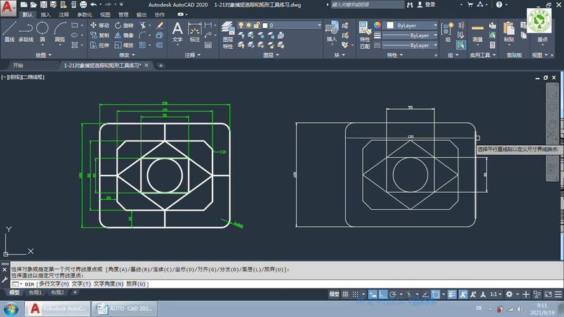Toggle object snap square icon in status bar
The width and height of the screenshot is (564, 317).
click(x=436, y=294)
